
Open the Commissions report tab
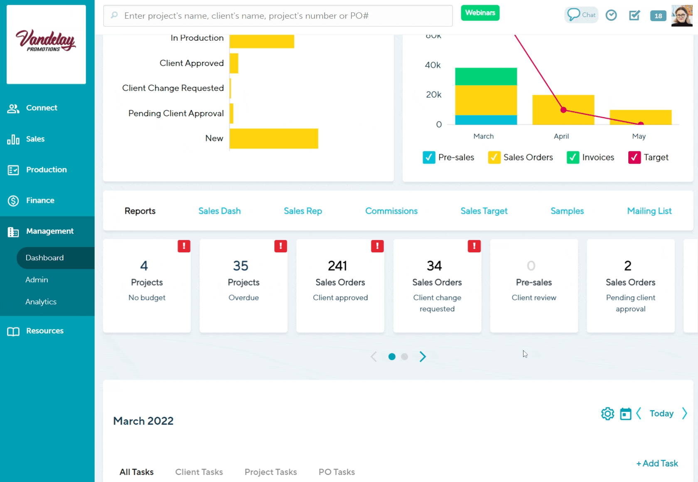click(391, 211)
